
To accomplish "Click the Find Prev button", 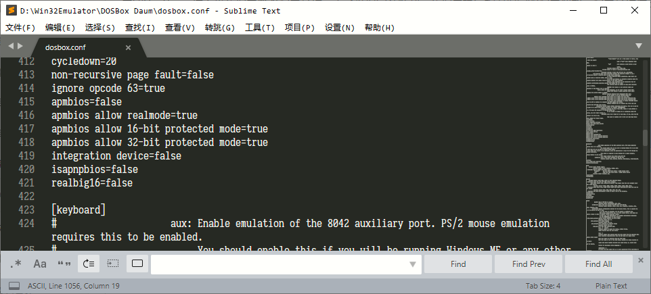I will pos(529,264).
